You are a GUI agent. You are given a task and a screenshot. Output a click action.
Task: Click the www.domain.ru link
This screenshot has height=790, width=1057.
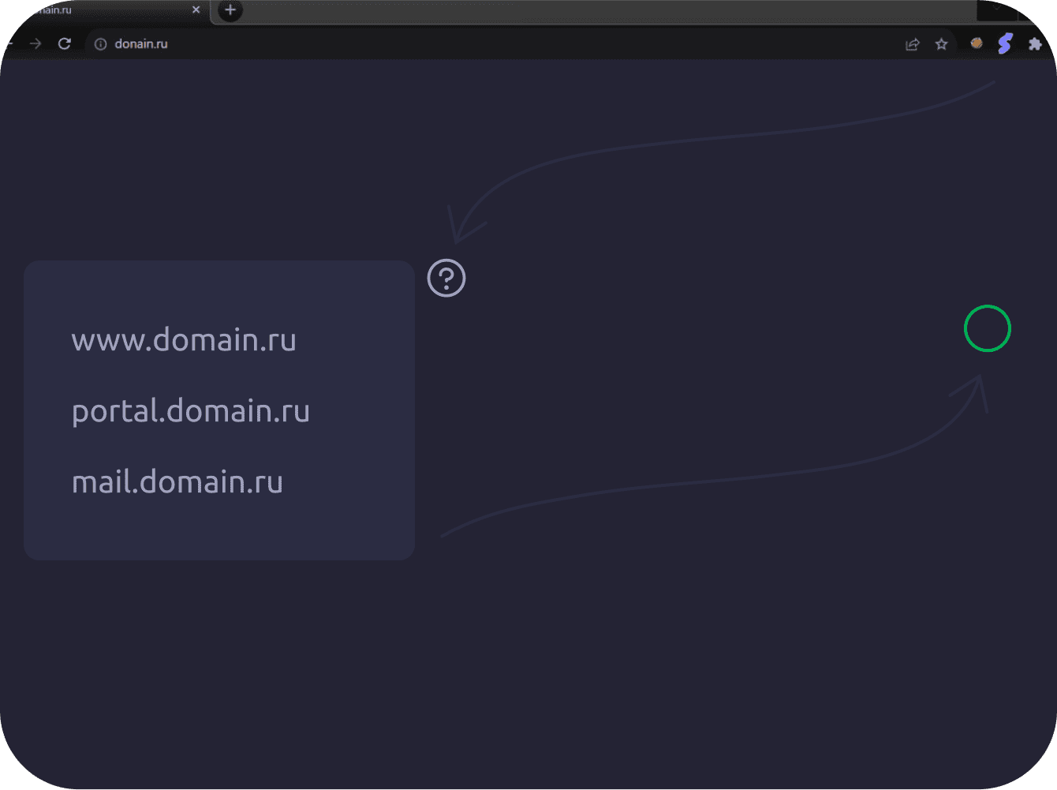coord(184,340)
